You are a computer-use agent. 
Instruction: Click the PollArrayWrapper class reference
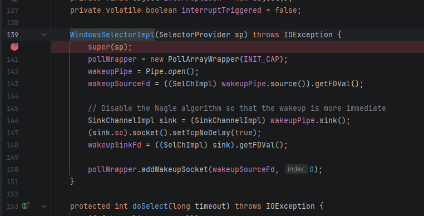click(x=204, y=59)
